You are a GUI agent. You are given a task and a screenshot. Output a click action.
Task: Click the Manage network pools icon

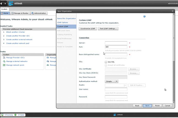tap(4, 65)
